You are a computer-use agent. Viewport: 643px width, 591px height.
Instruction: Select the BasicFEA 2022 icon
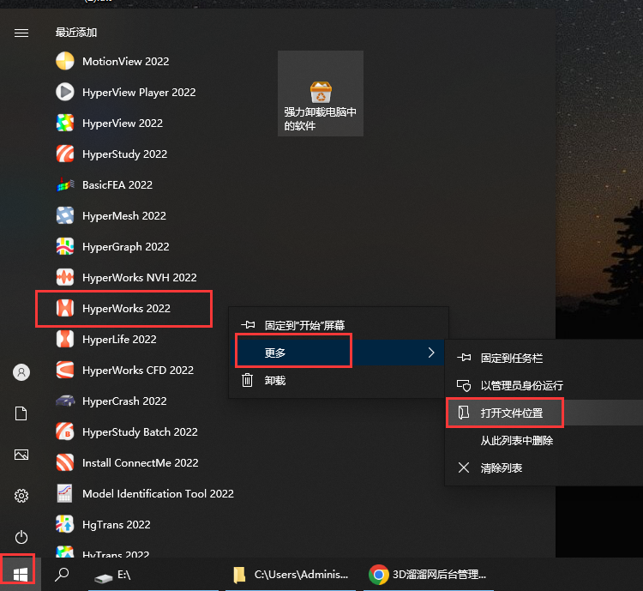[x=65, y=184]
